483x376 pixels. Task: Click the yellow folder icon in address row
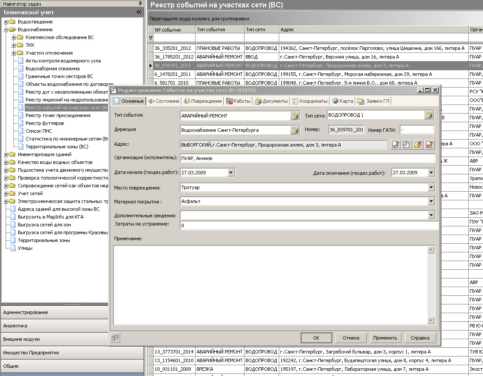tap(418, 145)
